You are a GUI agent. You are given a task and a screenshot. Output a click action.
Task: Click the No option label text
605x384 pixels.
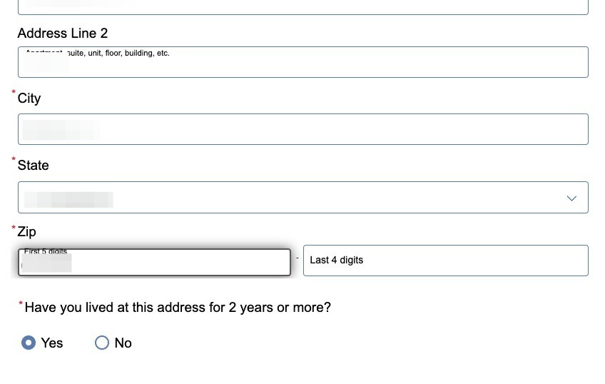coord(123,343)
